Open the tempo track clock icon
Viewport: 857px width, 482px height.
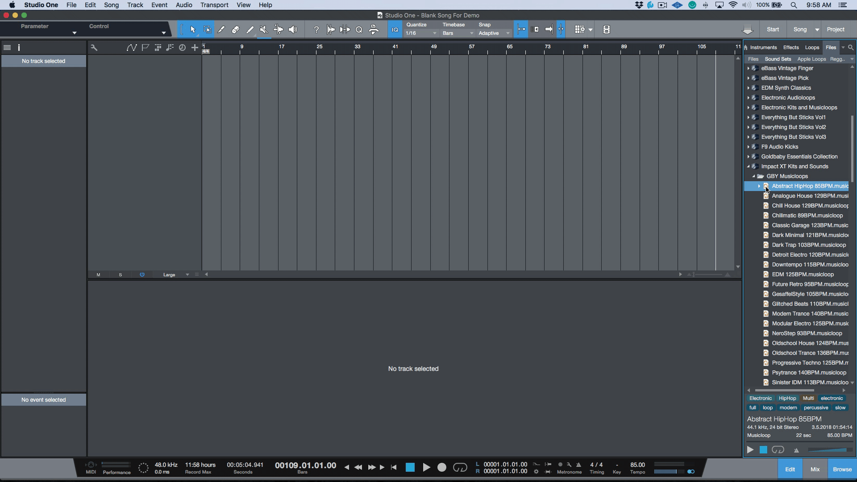(x=182, y=47)
